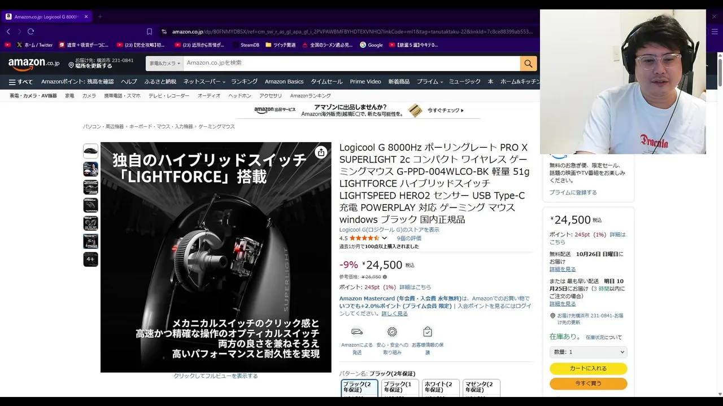
Task: Add item with カートに入れる button
Action: (588, 369)
